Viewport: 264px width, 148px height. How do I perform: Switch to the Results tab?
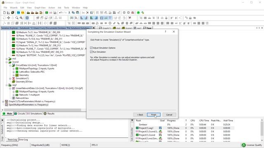(x=49, y=113)
